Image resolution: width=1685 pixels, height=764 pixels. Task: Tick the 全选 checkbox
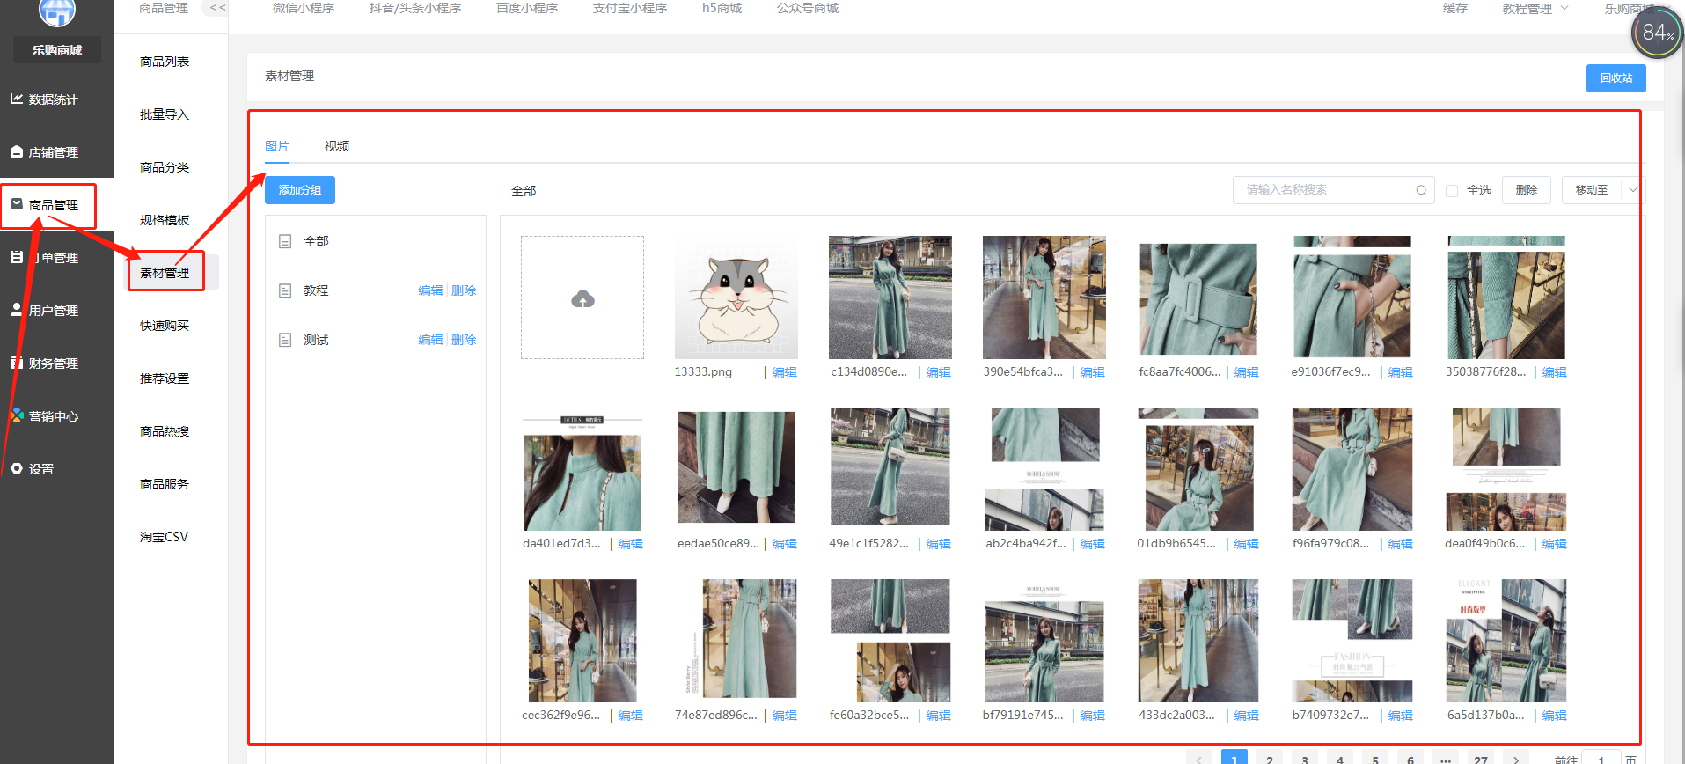click(x=1452, y=190)
